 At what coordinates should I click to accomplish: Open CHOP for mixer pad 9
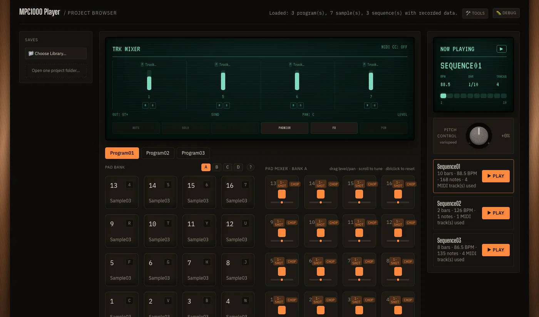pos(292,222)
